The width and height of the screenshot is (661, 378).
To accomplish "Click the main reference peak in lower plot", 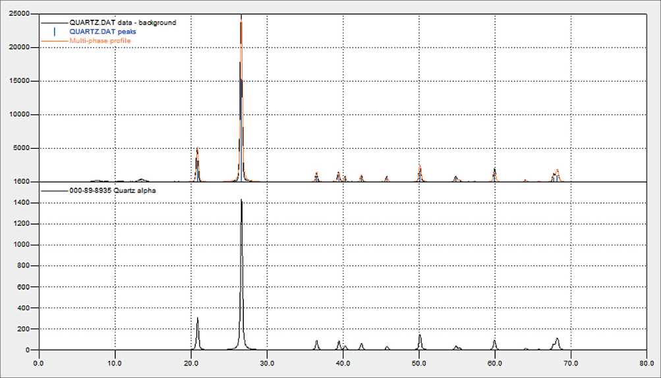I will click(241, 274).
